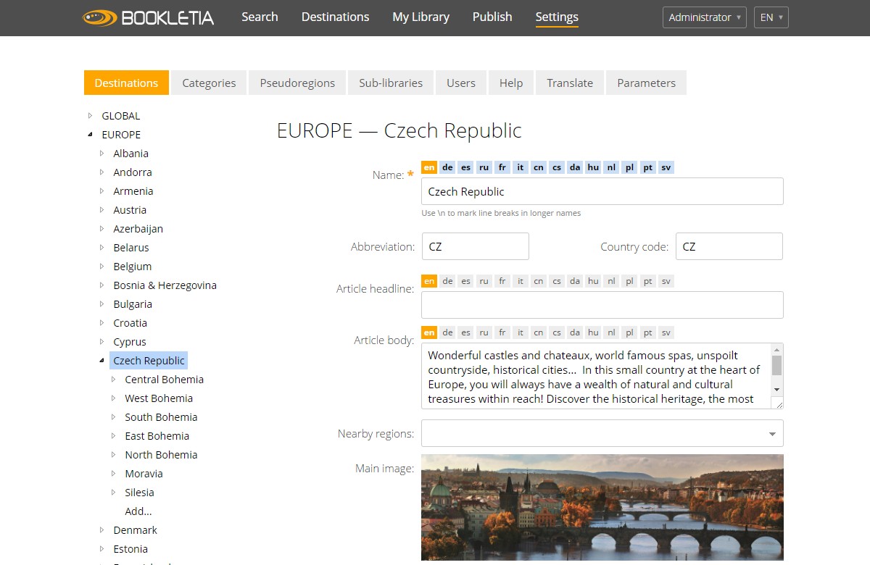Select Cyprus in the destination tree
870x565 pixels.
130,342
